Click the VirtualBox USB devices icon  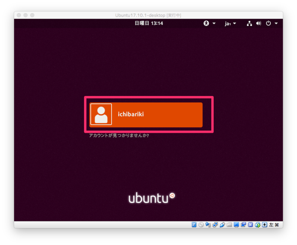(222, 225)
